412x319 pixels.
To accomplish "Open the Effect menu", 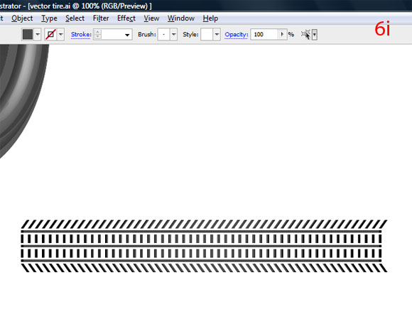I will coord(126,18).
